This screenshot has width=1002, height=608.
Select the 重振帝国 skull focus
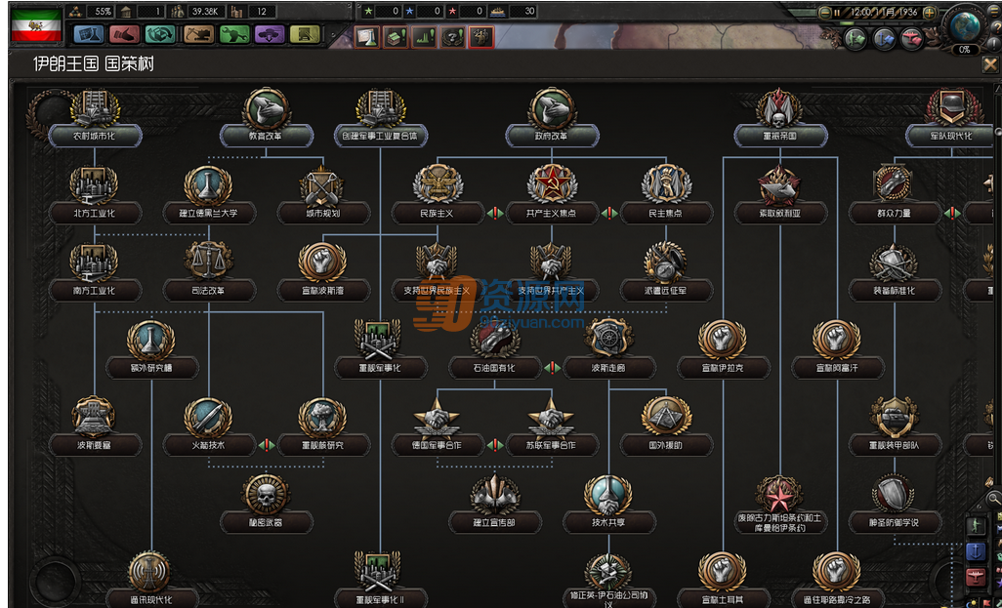780,118
